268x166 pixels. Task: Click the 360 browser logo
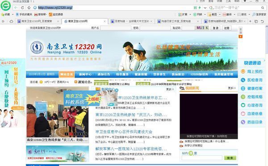pos(6,6)
